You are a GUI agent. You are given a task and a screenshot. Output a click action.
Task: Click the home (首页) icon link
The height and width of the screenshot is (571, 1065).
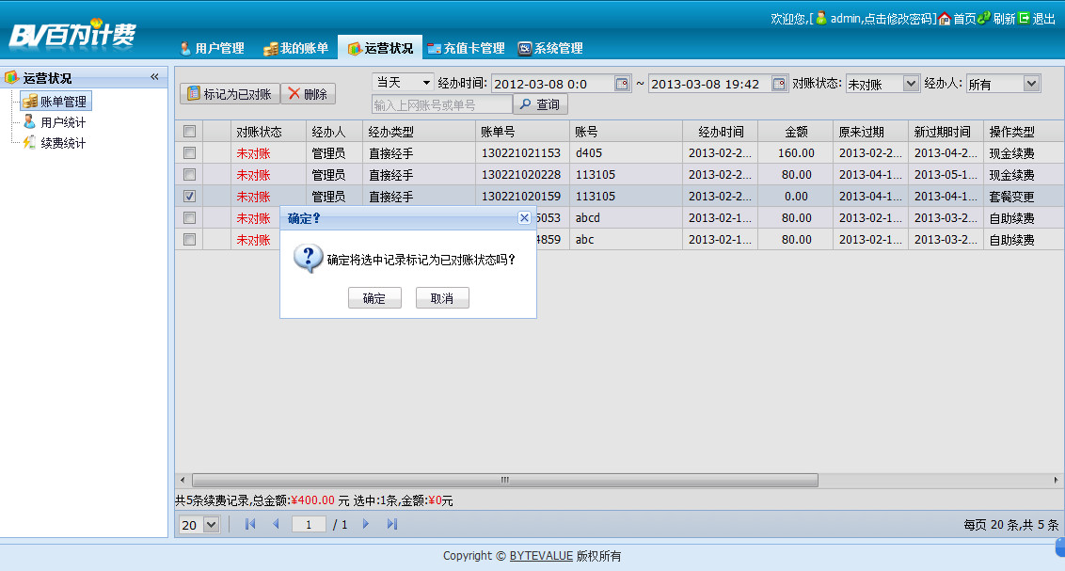(946, 19)
